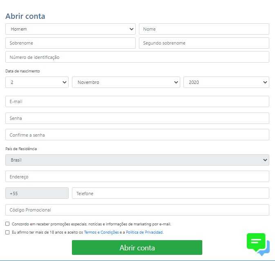Open the live chat bubble icon
Screen dimensions: 275x261
(x=258, y=244)
